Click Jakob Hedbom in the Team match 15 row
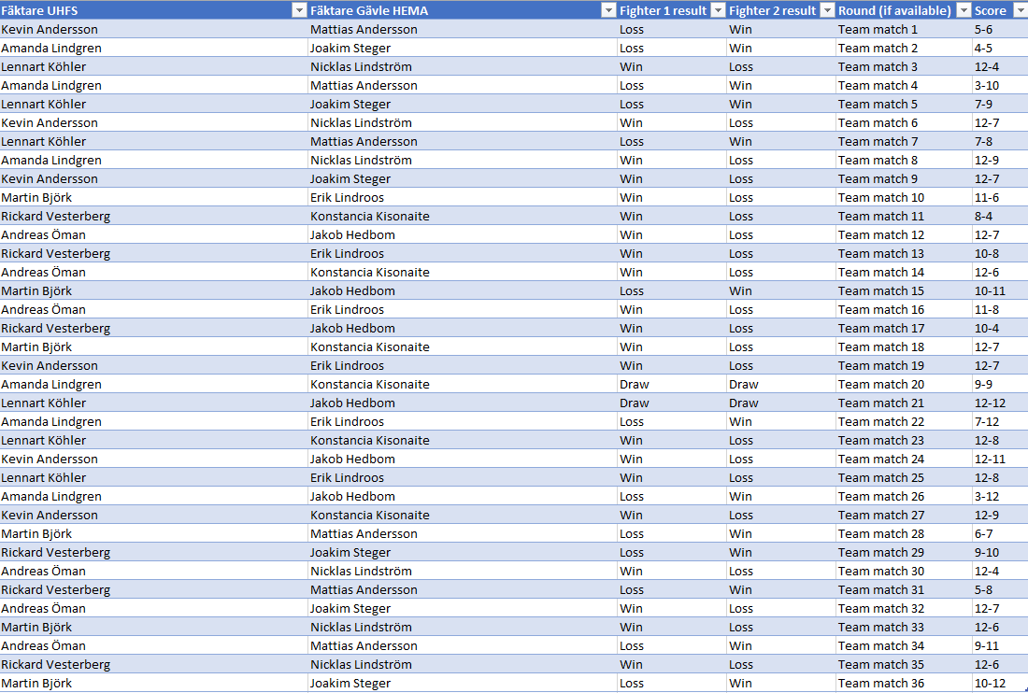This screenshot has width=1028, height=693. [463, 290]
